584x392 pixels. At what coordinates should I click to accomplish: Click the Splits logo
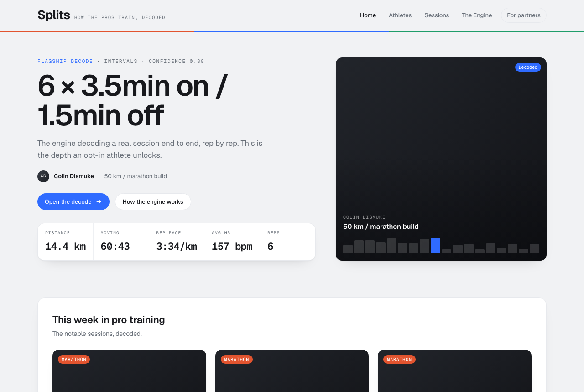(54, 15)
